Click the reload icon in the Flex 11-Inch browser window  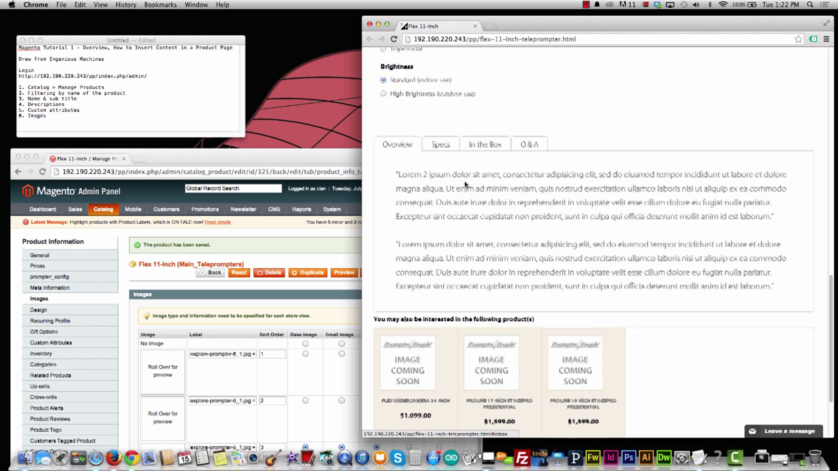(x=394, y=39)
